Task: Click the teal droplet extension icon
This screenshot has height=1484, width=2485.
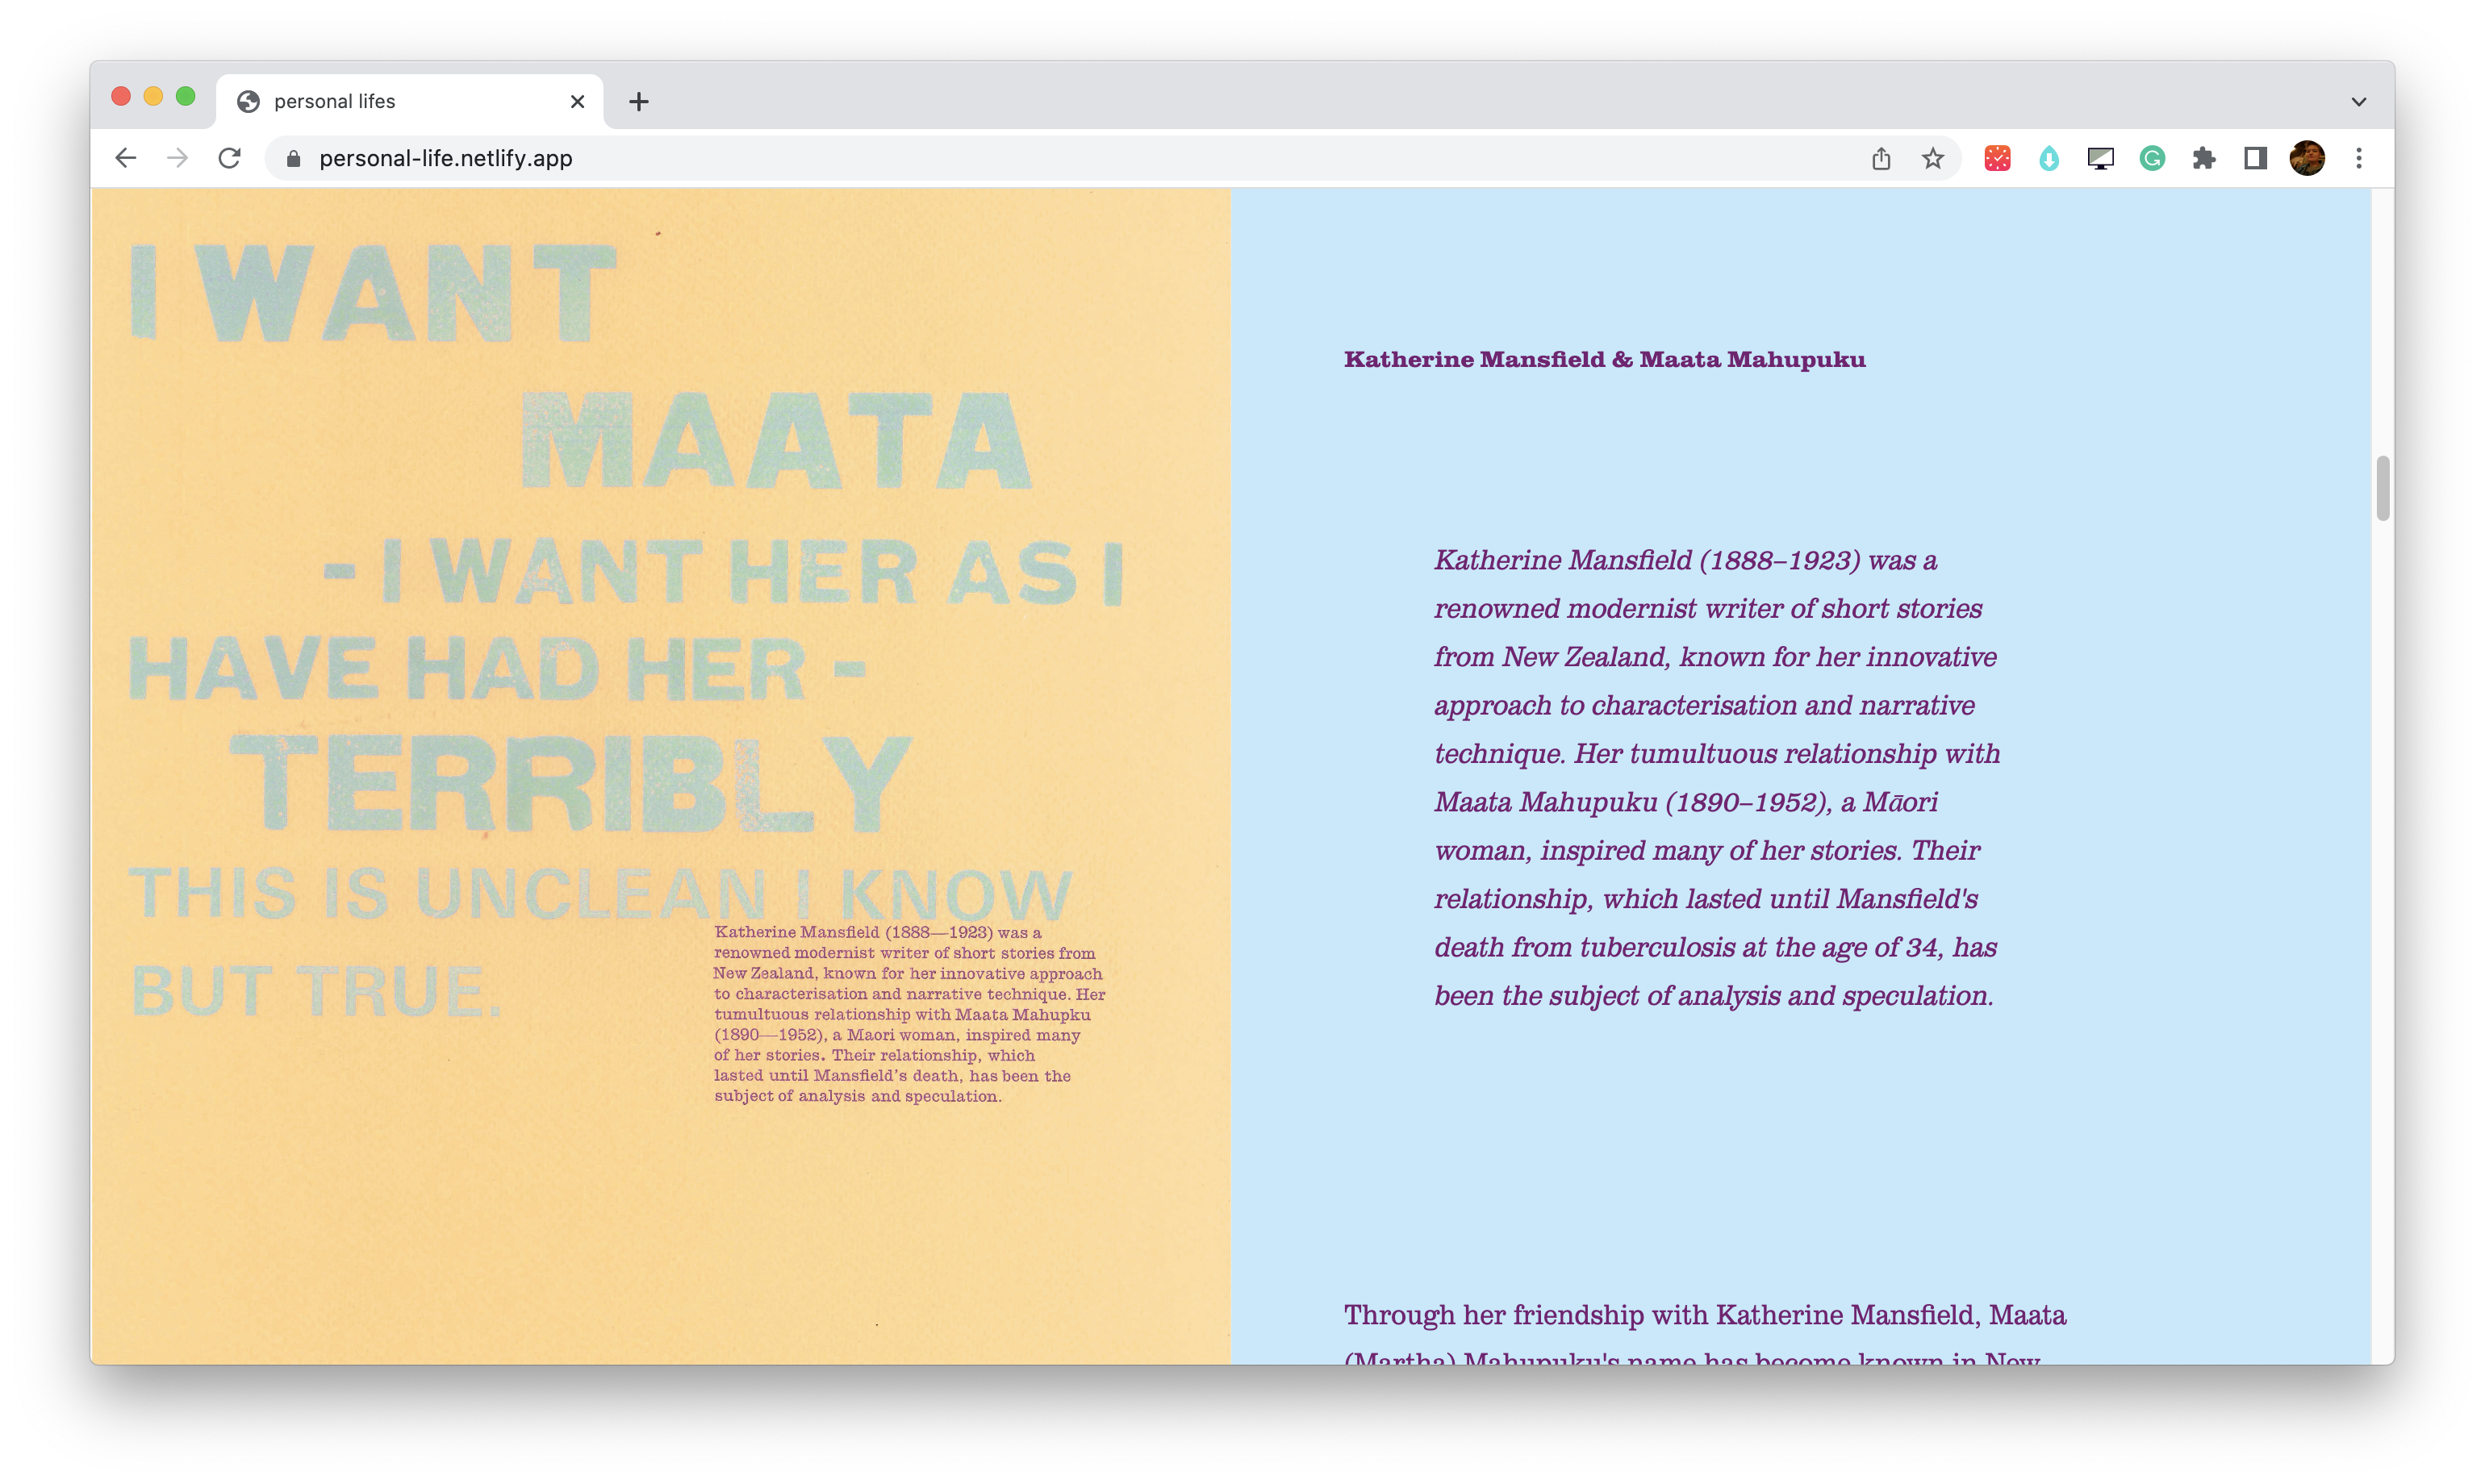Action: point(2049,158)
